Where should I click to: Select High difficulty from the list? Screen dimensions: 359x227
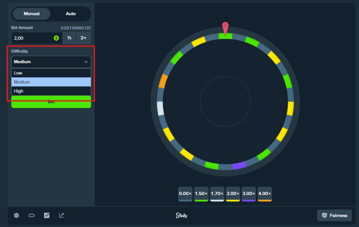[51, 91]
